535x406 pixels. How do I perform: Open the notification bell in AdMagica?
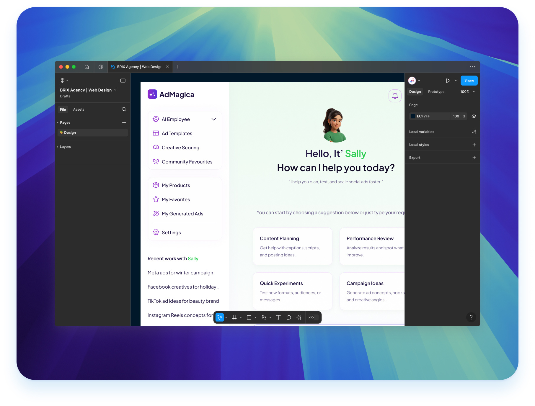[395, 96]
